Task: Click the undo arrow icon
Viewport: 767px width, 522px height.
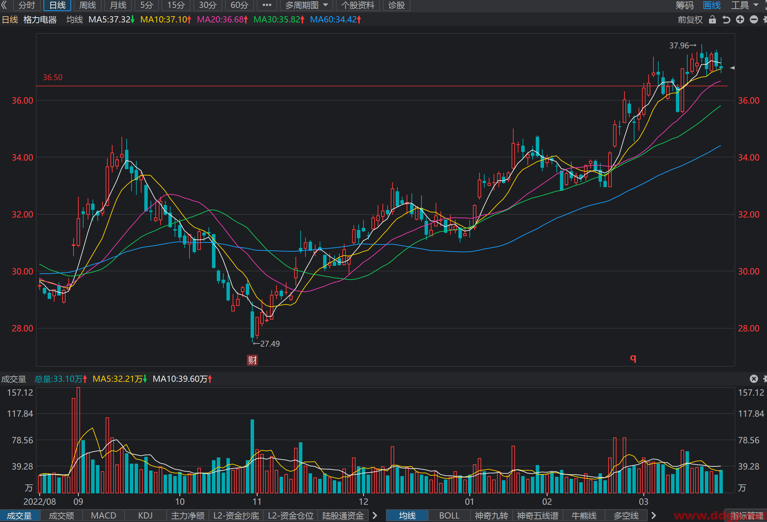Action: coord(726,20)
